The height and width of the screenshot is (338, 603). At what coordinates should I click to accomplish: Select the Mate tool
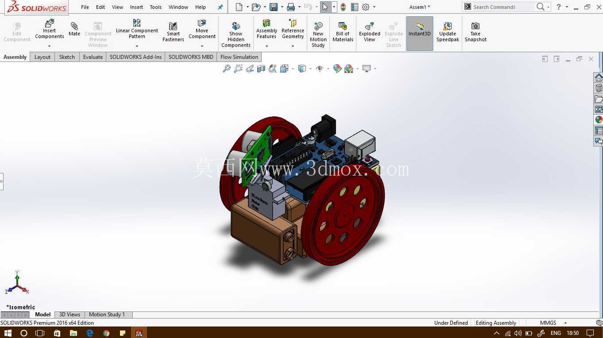coord(74,29)
